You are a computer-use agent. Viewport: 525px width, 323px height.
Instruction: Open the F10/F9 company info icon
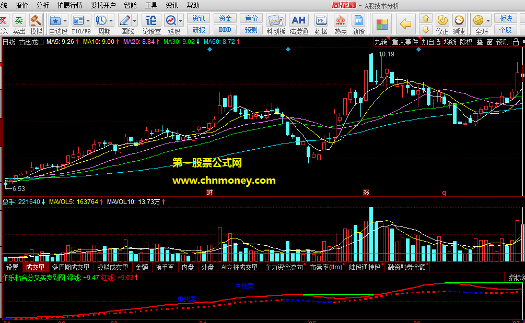pos(78,21)
